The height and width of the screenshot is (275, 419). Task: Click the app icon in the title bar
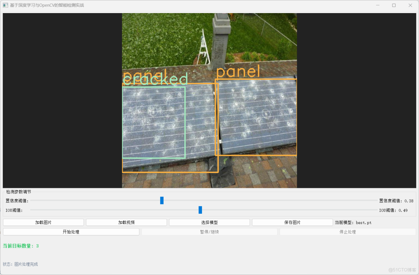click(5, 5)
